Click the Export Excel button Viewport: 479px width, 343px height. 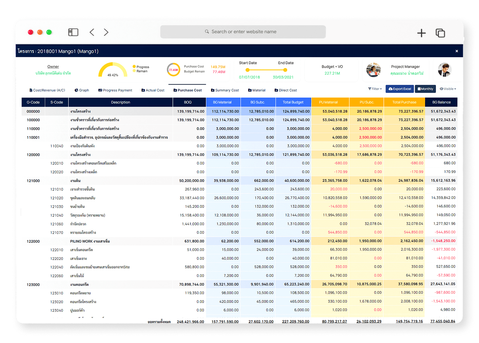(x=400, y=89)
